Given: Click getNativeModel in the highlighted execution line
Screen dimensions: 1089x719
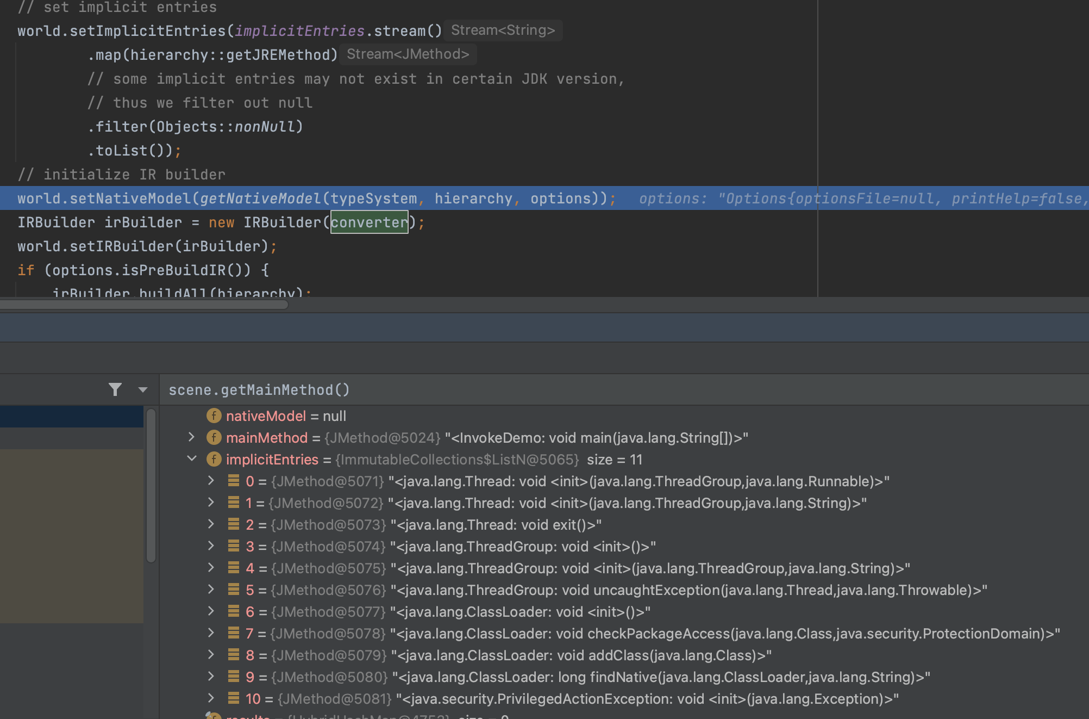Looking at the screenshot, I should 261,199.
